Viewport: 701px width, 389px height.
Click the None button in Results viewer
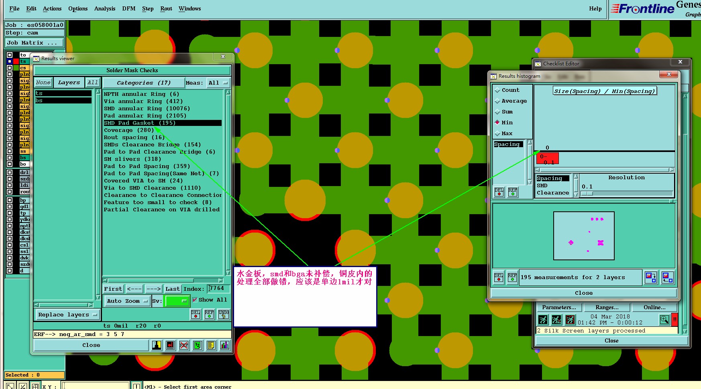click(x=43, y=83)
